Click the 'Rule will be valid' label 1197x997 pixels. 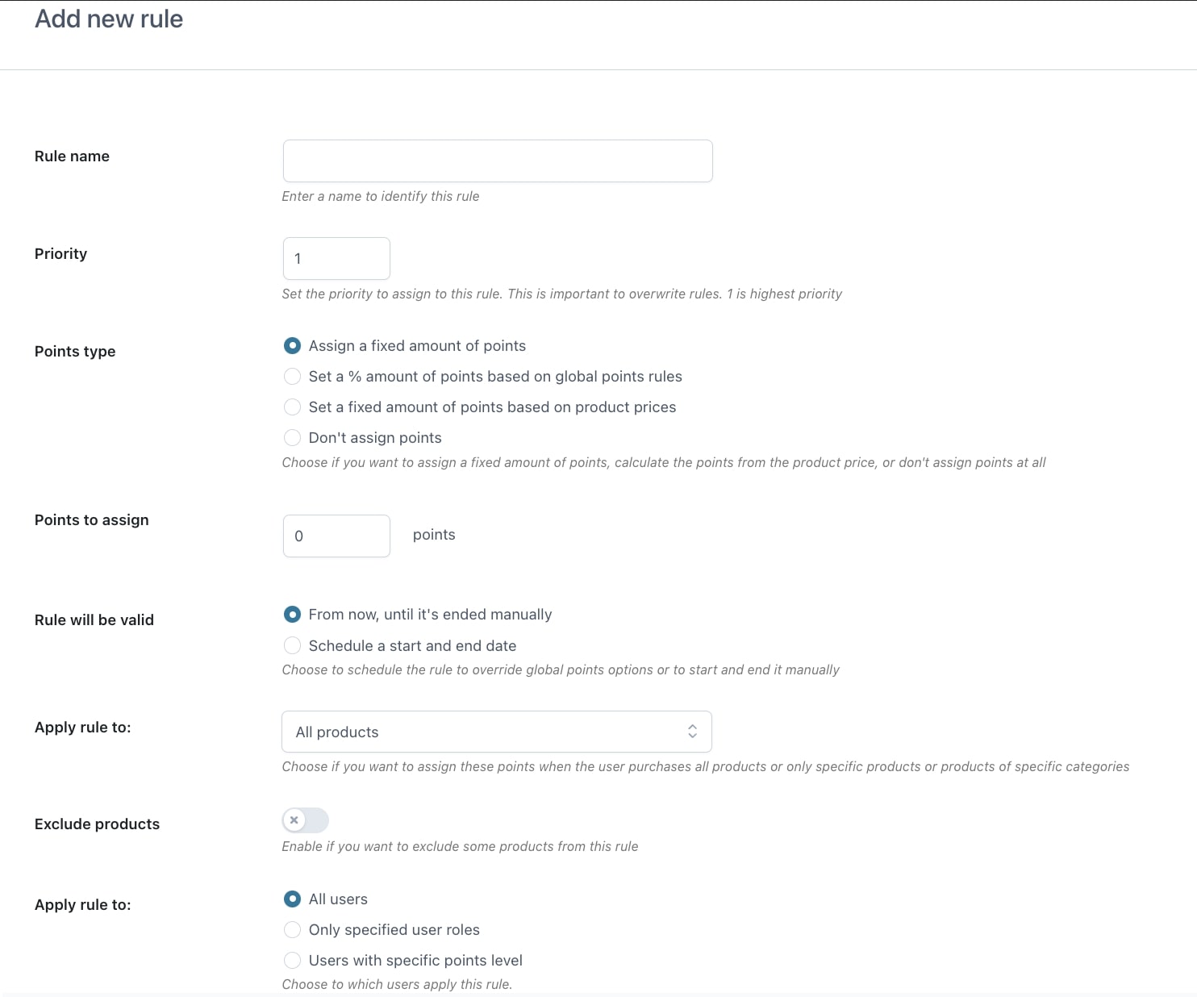coord(94,620)
